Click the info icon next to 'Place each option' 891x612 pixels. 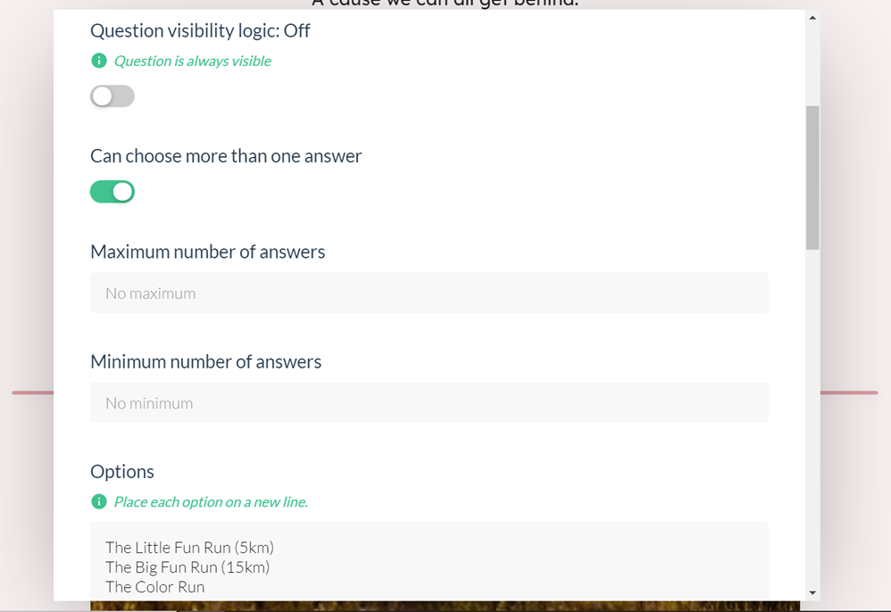coord(99,502)
